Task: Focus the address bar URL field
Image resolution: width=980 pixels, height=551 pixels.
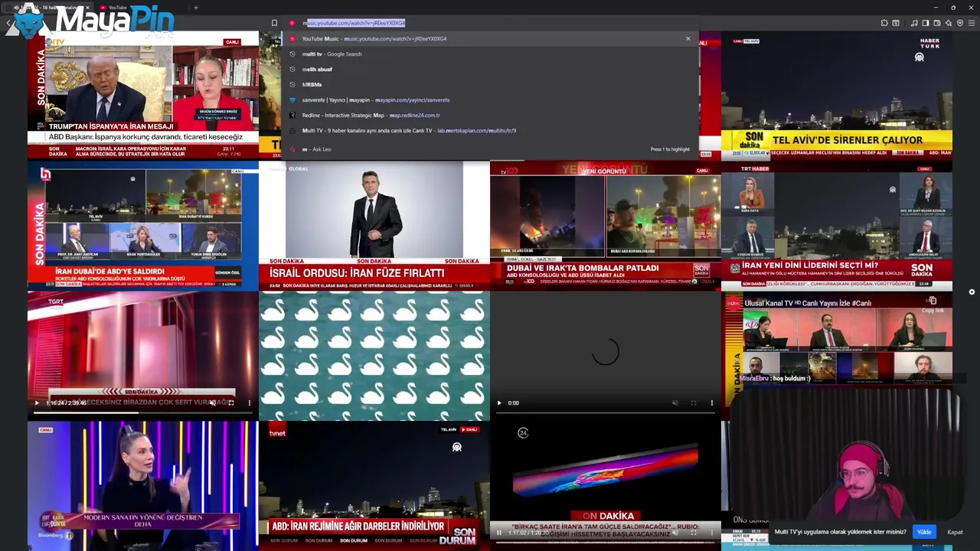Action: click(490, 23)
